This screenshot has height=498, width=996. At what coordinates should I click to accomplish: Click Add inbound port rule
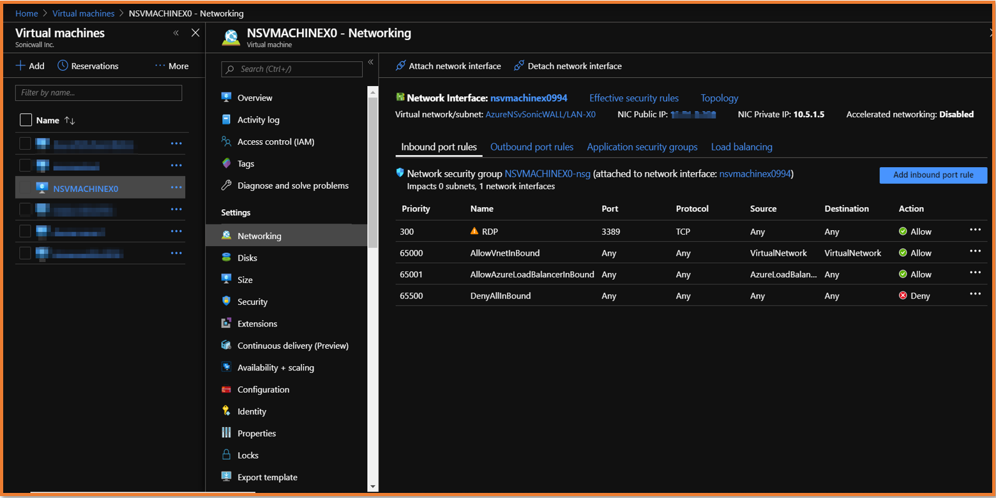pos(933,175)
